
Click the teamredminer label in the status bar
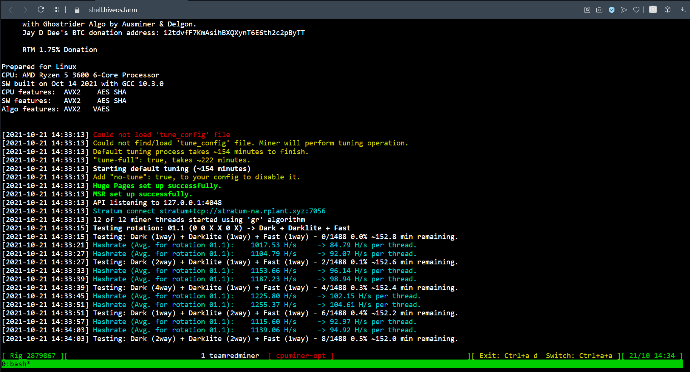tap(234, 355)
